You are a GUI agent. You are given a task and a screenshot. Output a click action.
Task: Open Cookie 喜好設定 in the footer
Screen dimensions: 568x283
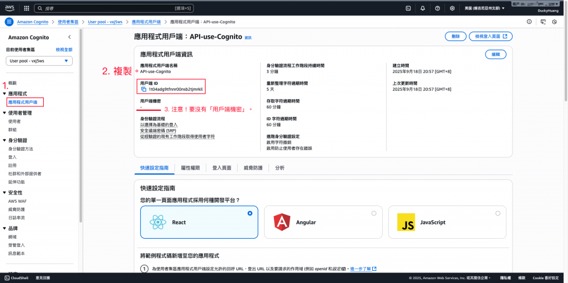(546, 278)
